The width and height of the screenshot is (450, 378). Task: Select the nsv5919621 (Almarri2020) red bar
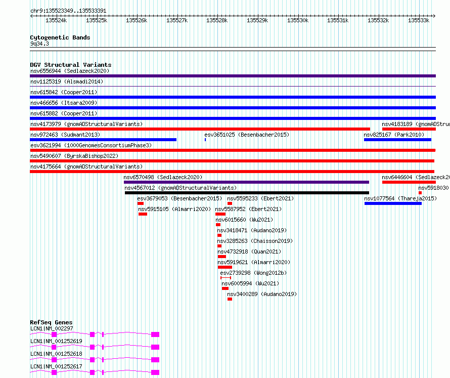(225, 267)
